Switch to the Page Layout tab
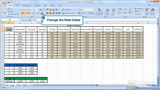 tap(27, 5)
